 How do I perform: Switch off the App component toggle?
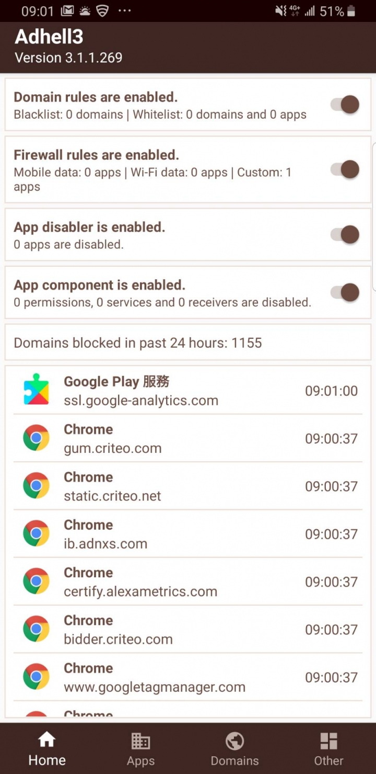pos(345,292)
